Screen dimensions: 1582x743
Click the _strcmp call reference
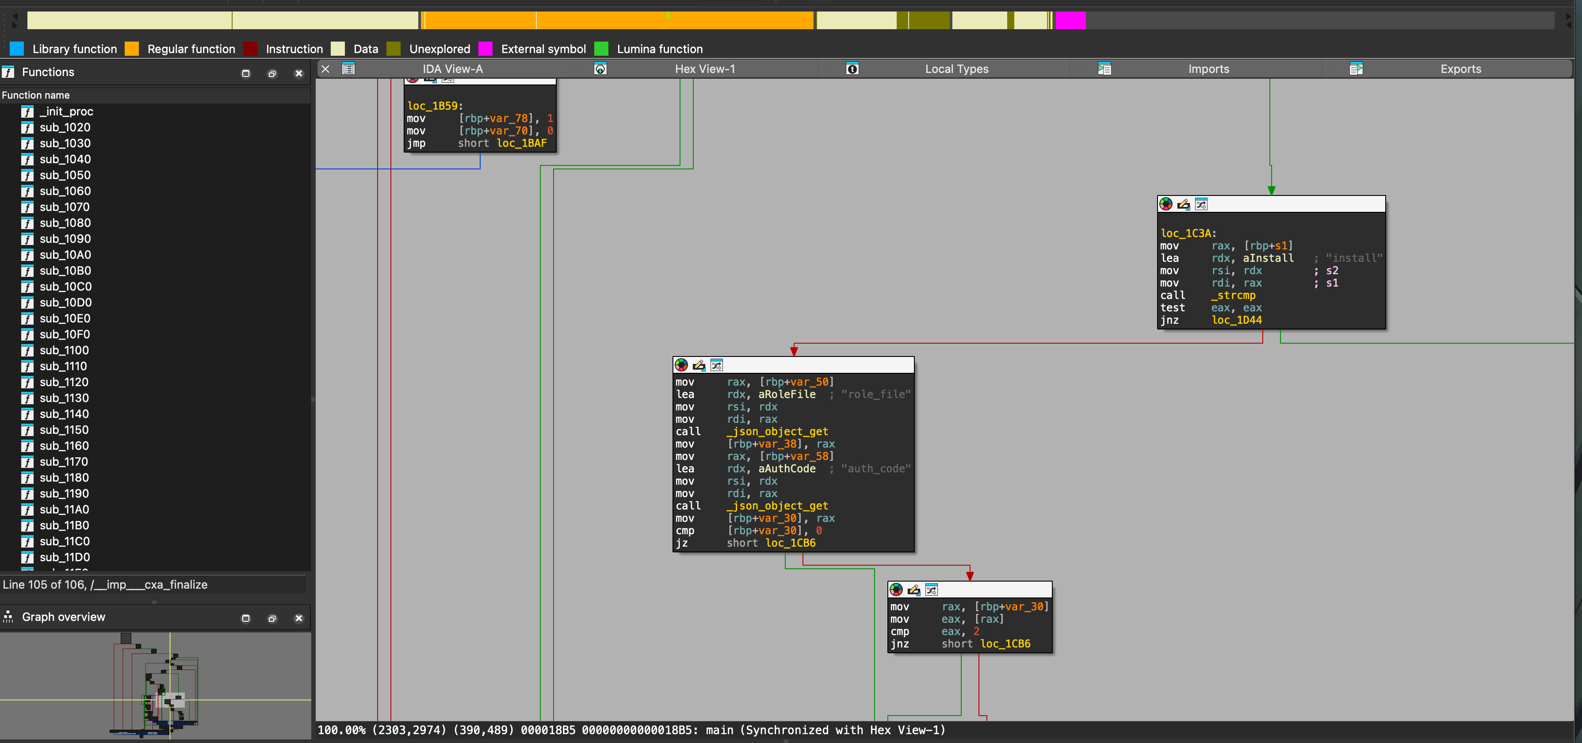[x=1233, y=295]
